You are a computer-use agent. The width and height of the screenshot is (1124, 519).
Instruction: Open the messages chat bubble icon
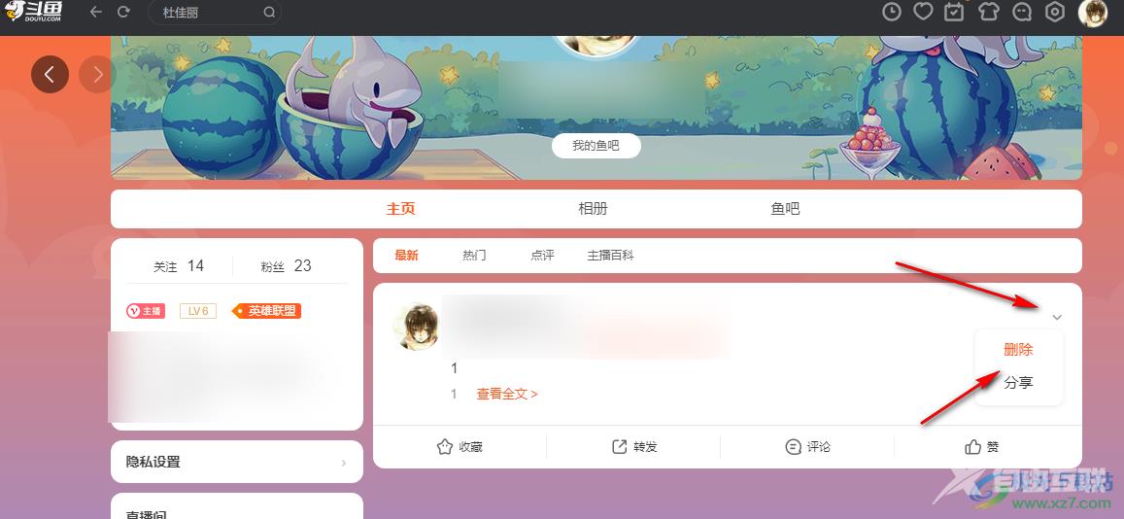point(1022,13)
